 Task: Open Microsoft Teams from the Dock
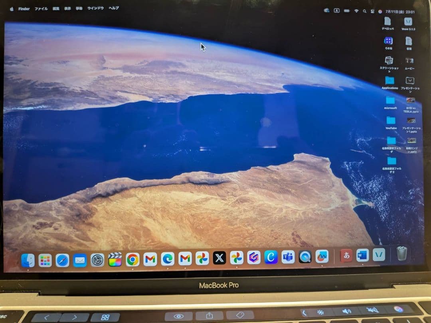(289, 259)
